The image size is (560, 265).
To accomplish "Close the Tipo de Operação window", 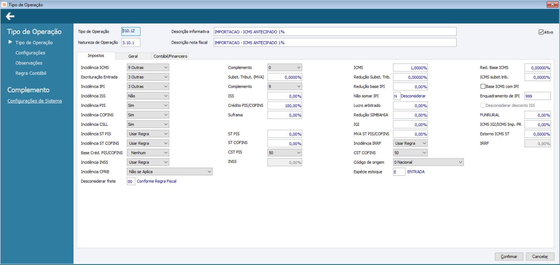I will pyautogui.click(x=552, y=4).
